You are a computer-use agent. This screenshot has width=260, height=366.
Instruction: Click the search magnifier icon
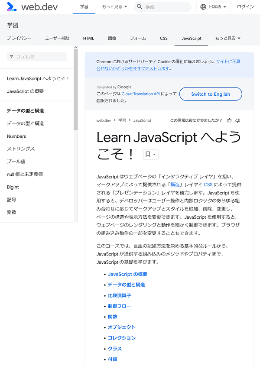coord(140,7)
